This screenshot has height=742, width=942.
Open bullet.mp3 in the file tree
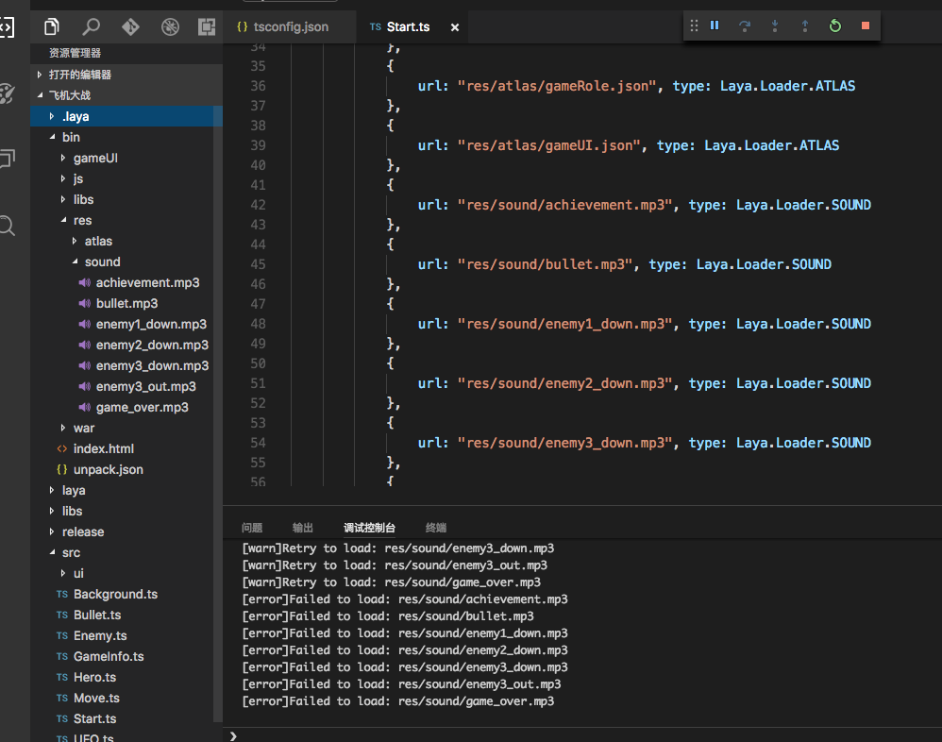[126, 303]
